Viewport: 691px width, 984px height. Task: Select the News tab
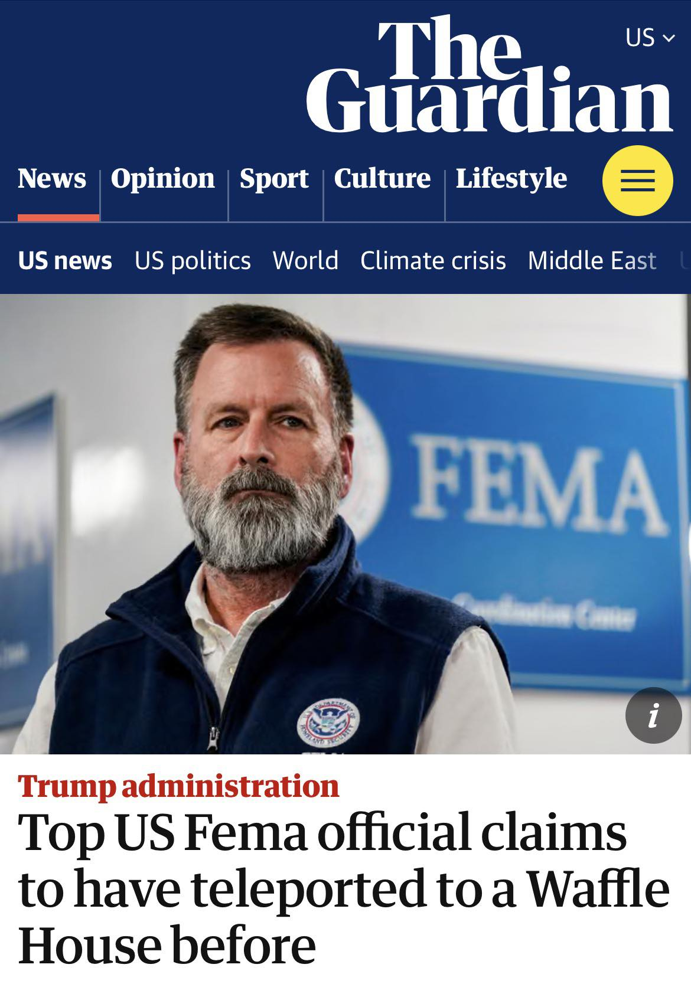(52, 178)
